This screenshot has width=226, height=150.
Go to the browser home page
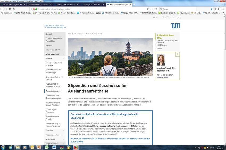click(x=14, y=9)
